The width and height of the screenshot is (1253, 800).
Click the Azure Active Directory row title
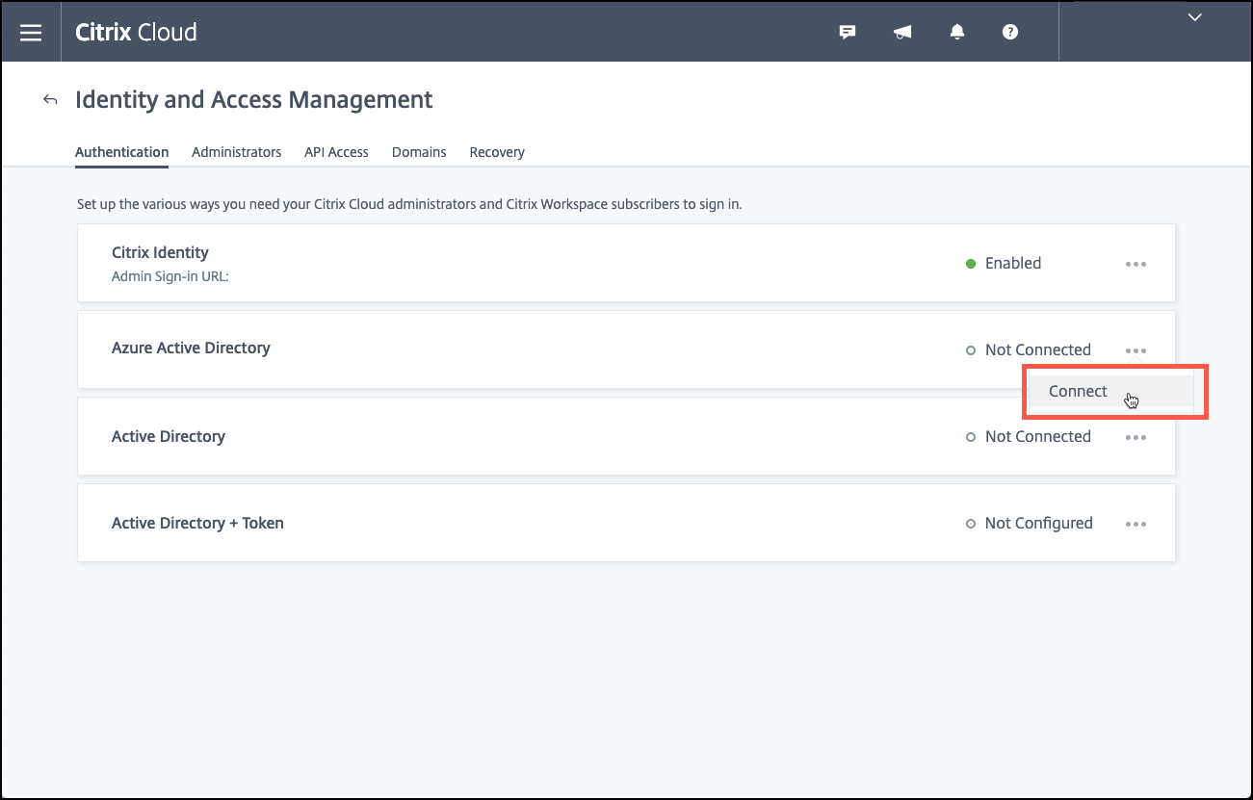coord(191,348)
